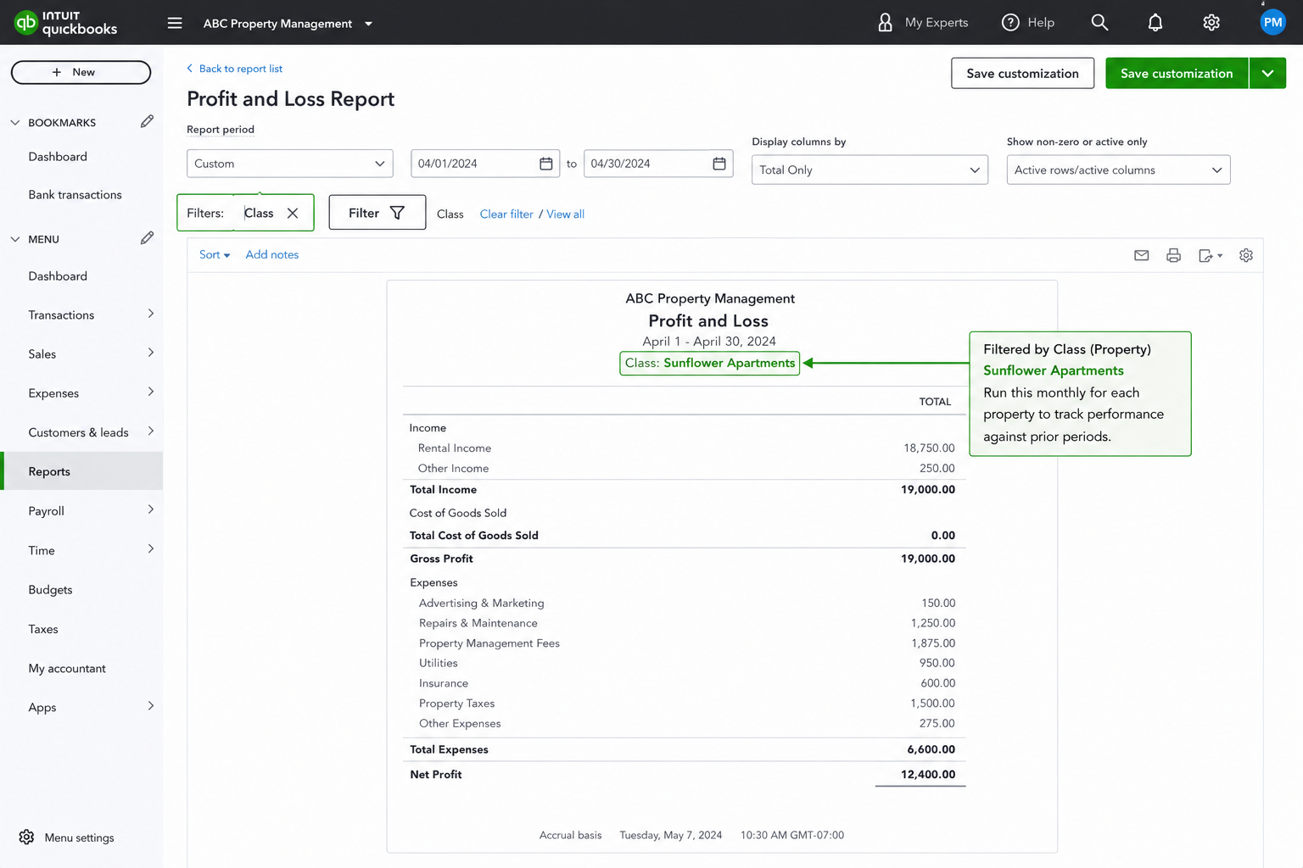View notifications bell
Image resolution: width=1303 pixels, height=868 pixels.
coord(1155,23)
